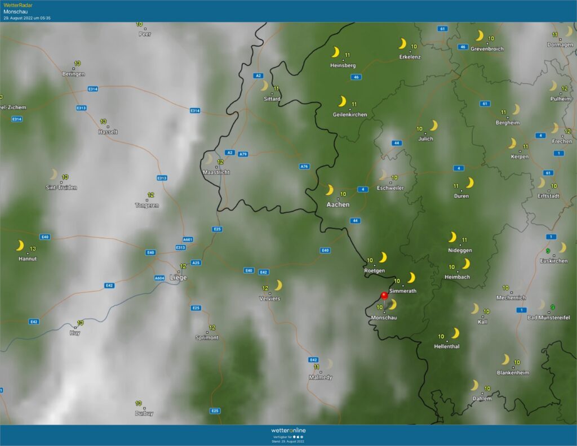Click the Huy town label

point(75,333)
